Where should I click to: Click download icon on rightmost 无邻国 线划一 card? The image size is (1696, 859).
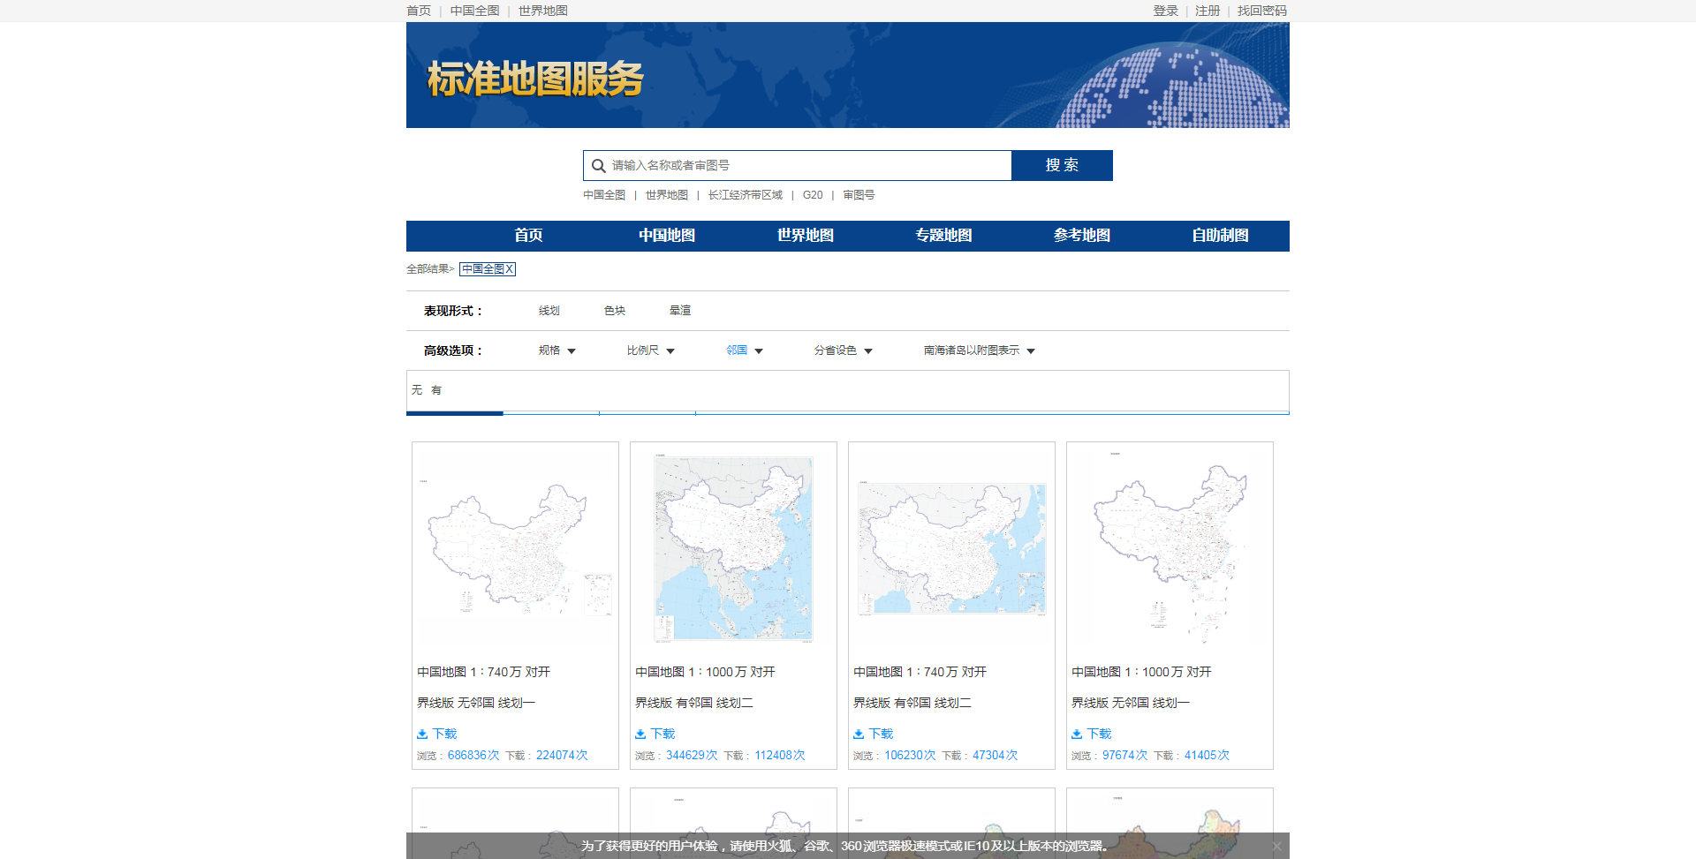[1077, 734]
